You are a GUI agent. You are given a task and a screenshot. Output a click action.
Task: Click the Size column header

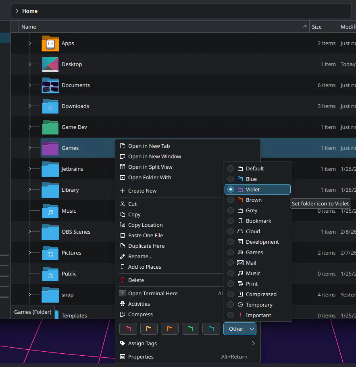coord(323,27)
